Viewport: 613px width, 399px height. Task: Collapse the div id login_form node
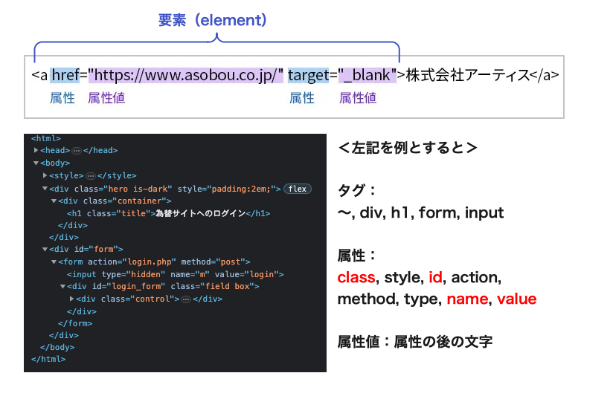pos(62,286)
